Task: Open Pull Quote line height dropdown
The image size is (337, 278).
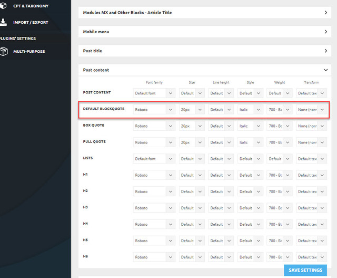Action: (221, 142)
